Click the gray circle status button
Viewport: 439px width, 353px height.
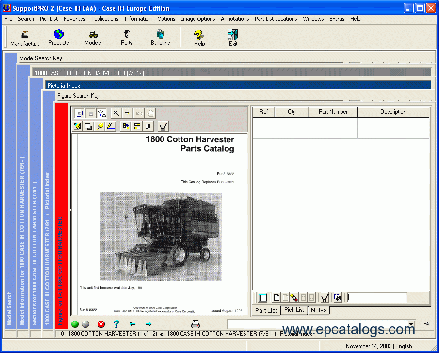(x=86, y=324)
